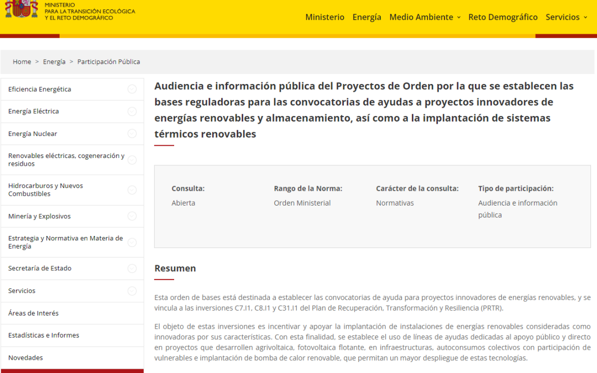Expand the Minería y Explosivos circle icon
The height and width of the screenshot is (373, 597).
click(132, 216)
